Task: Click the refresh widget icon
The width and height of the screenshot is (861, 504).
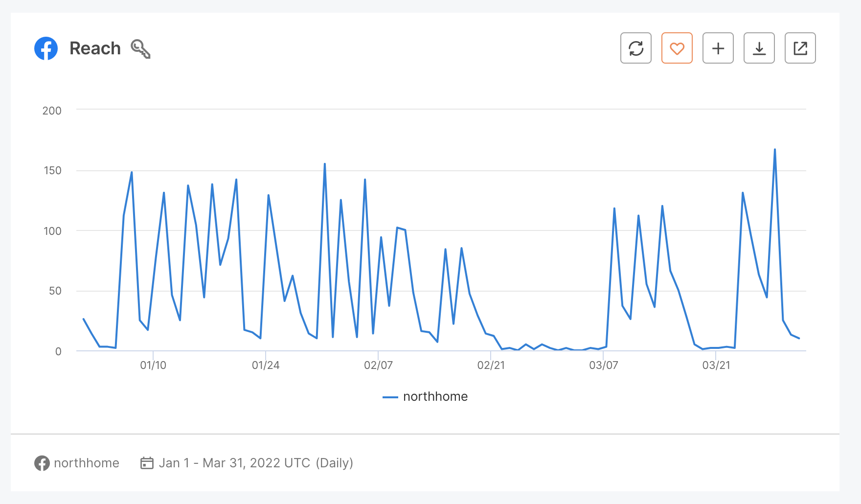Action: pyautogui.click(x=635, y=48)
